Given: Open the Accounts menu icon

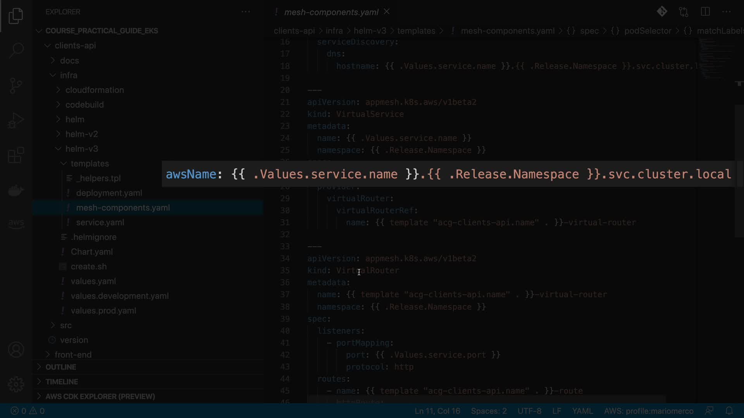Looking at the screenshot, I should pos(16,350).
